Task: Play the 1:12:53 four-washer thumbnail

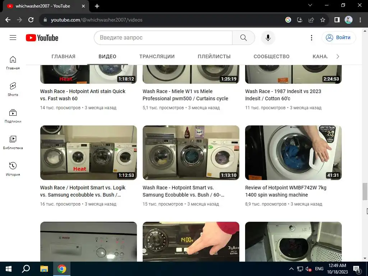Action: click(x=88, y=153)
